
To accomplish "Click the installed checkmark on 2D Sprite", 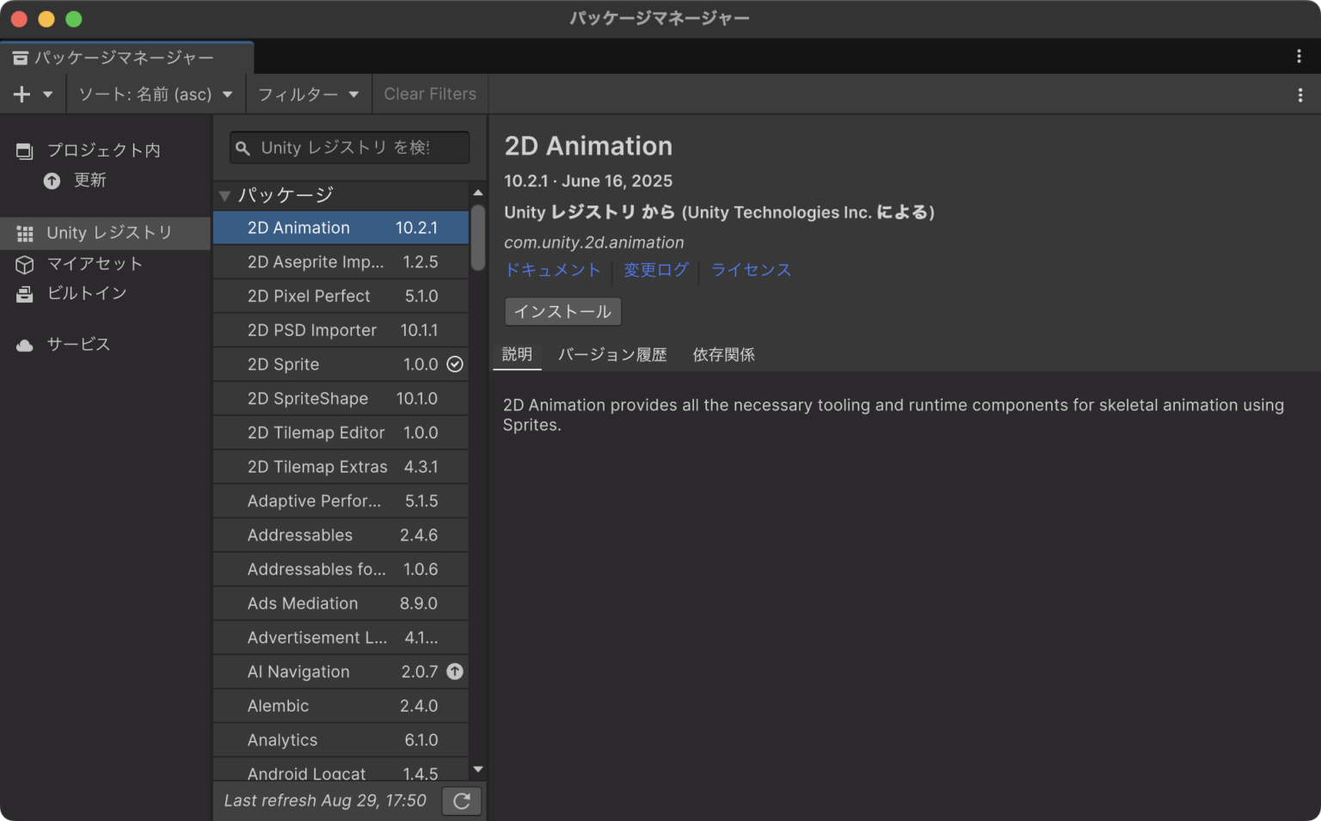I will tap(455, 364).
